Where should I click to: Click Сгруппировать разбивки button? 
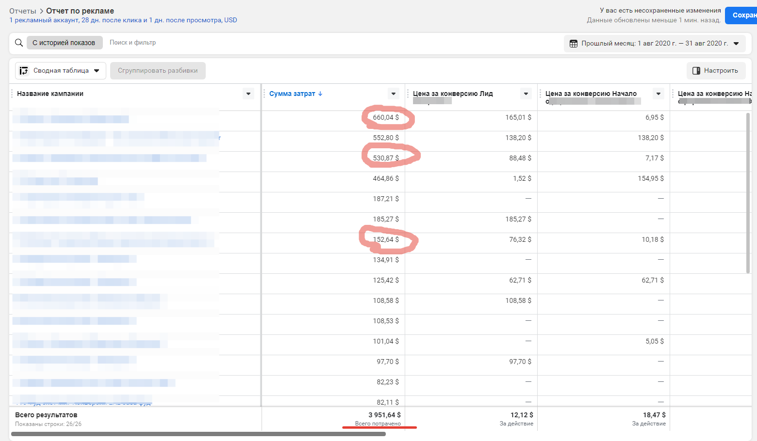(158, 71)
